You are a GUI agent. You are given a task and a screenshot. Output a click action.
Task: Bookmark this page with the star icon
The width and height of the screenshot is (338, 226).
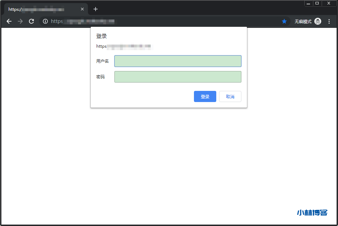[x=284, y=22]
